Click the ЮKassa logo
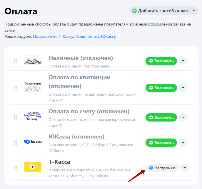 (x=33, y=142)
